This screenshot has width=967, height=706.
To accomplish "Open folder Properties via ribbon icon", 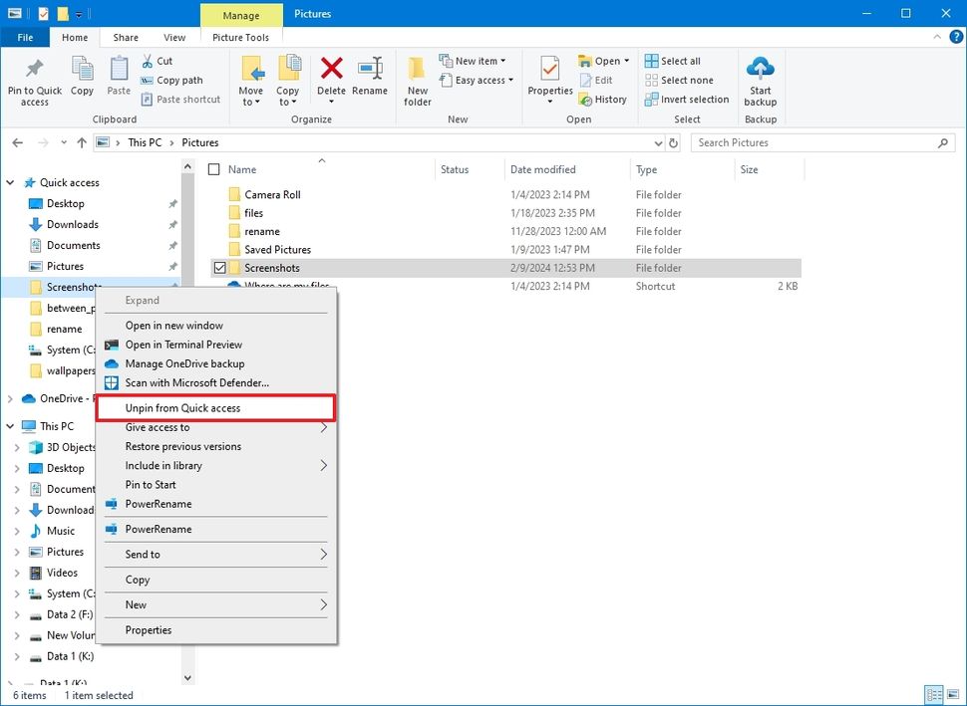I will 548,80.
